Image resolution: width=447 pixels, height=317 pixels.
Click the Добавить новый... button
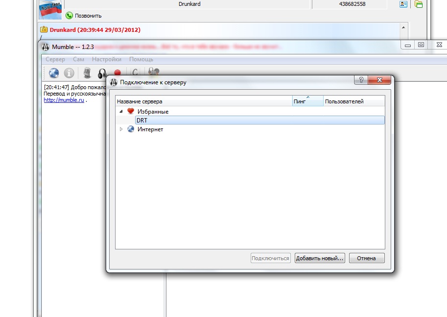[320, 258]
